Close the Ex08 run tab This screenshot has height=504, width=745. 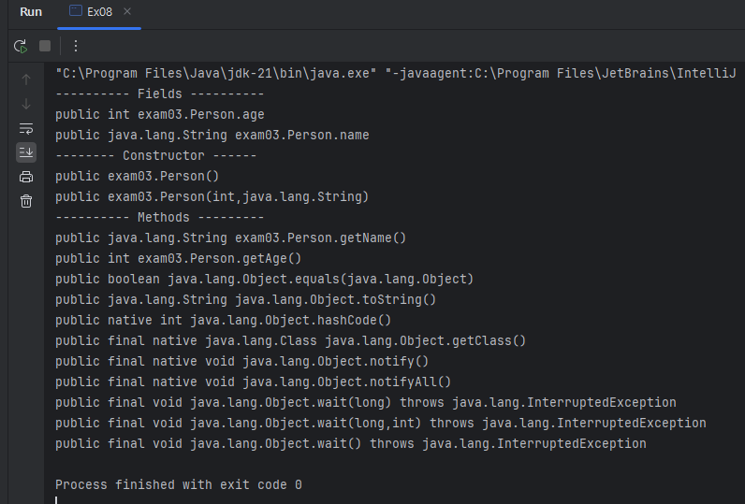click(127, 12)
